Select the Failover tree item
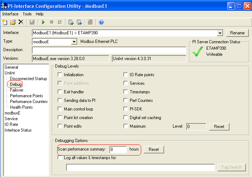This screenshot has height=177, width=252. point(17,90)
